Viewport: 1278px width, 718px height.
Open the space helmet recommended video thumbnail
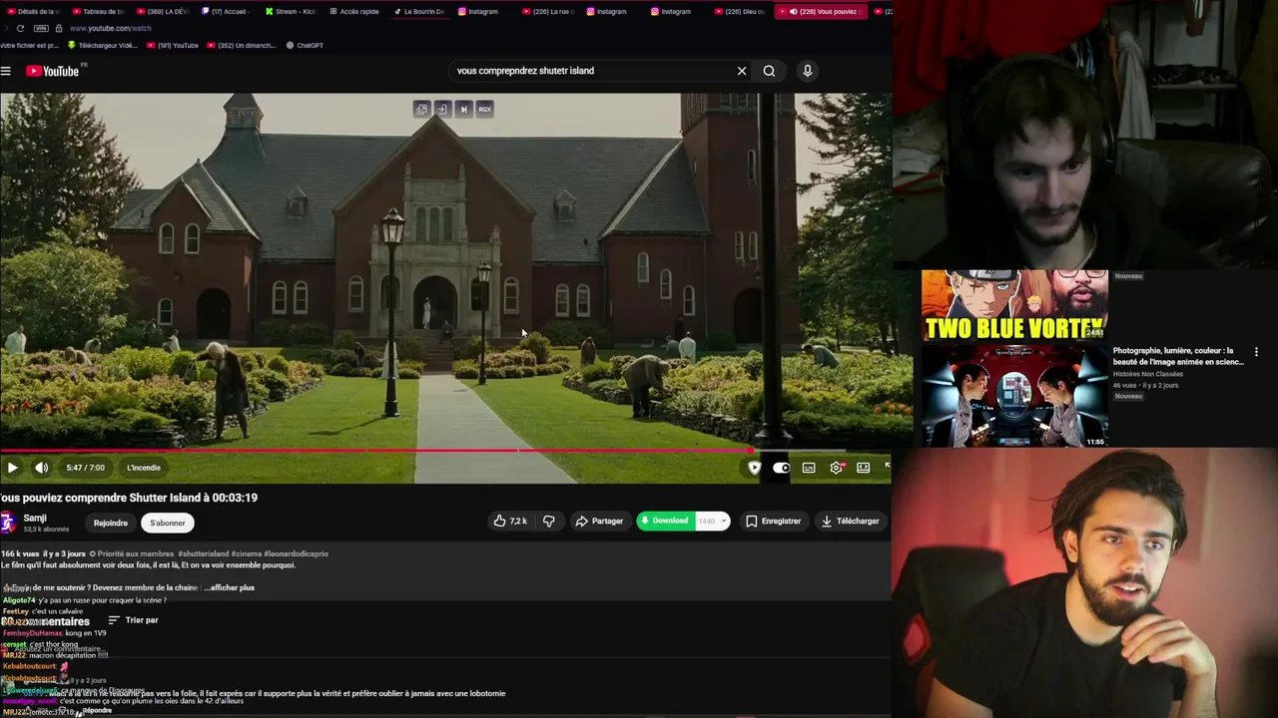pyautogui.click(x=1014, y=395)
